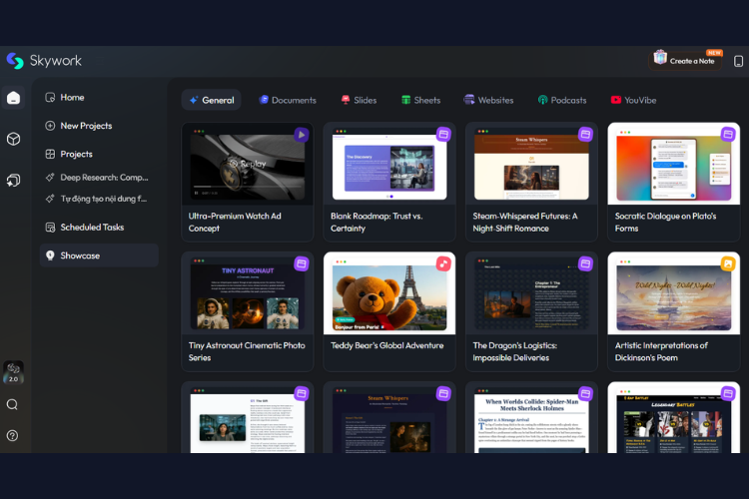
Task: Click 'The Dragon's Logistics: Impossible Deliveries' title
Action: click(x=515, y=351)
